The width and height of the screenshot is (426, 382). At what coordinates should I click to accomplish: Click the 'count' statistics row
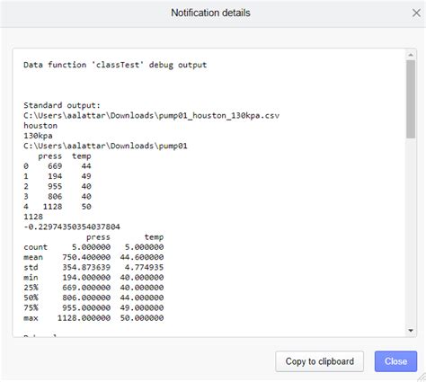[x=93, y=247]
